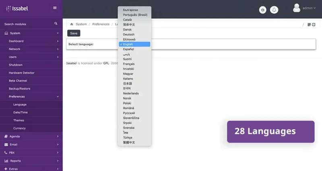Click the home icon in breadcrumb

click(72, 24)
